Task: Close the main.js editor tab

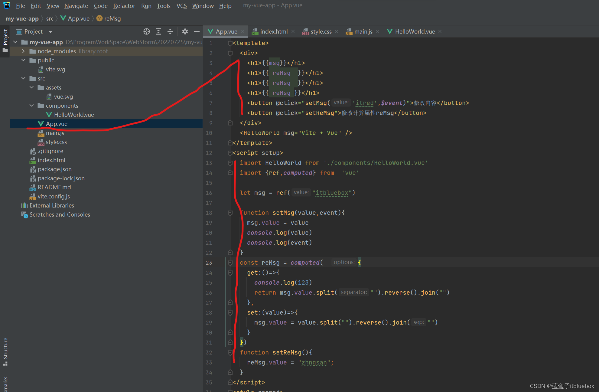Action: point(377,31)
